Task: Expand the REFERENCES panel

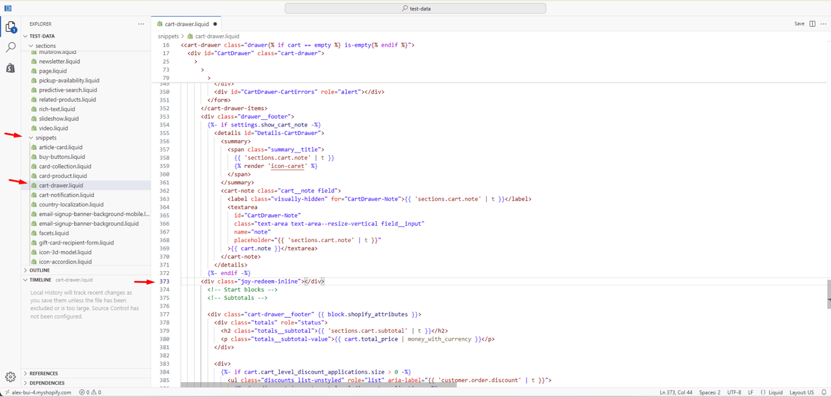Action: [25, 374]
